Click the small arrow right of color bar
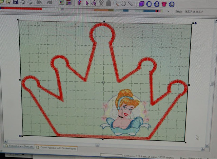This screenshot has width=217, height=159. pos(168,11)
